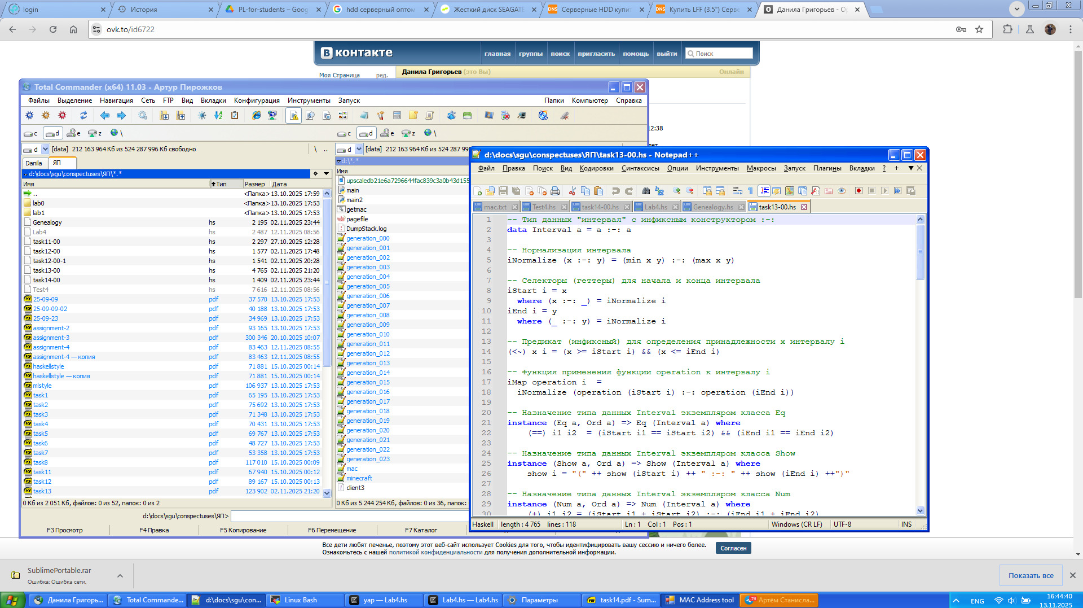Expand the SublimePortable.rar download options chevron
This screenshot has height=608, width=1083.
(x=120, y=576)
